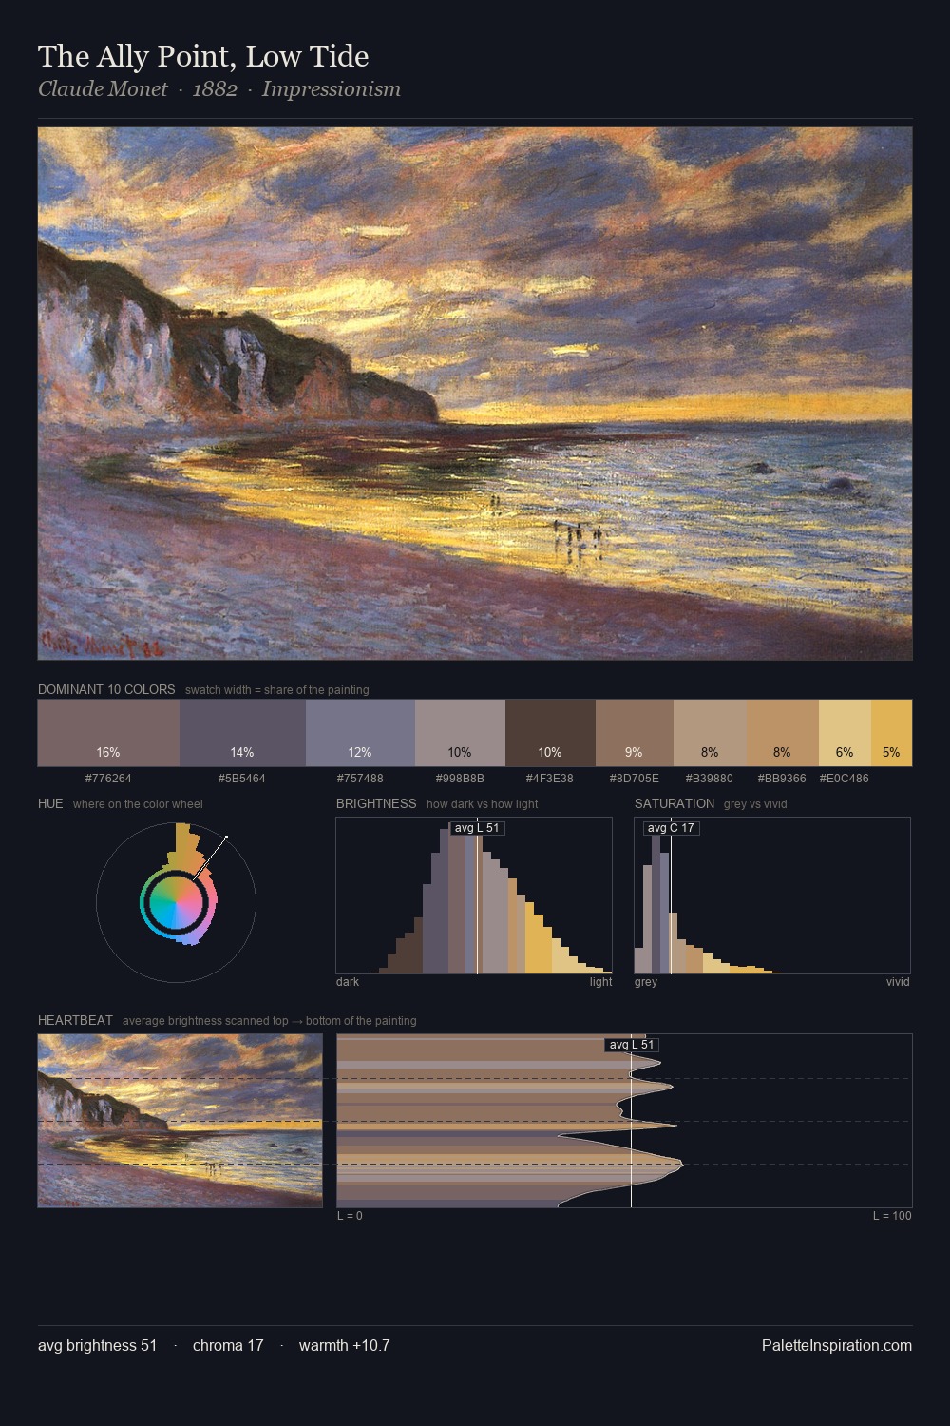Click the avg C 17 label in Saturation chart

click(671, 828)
